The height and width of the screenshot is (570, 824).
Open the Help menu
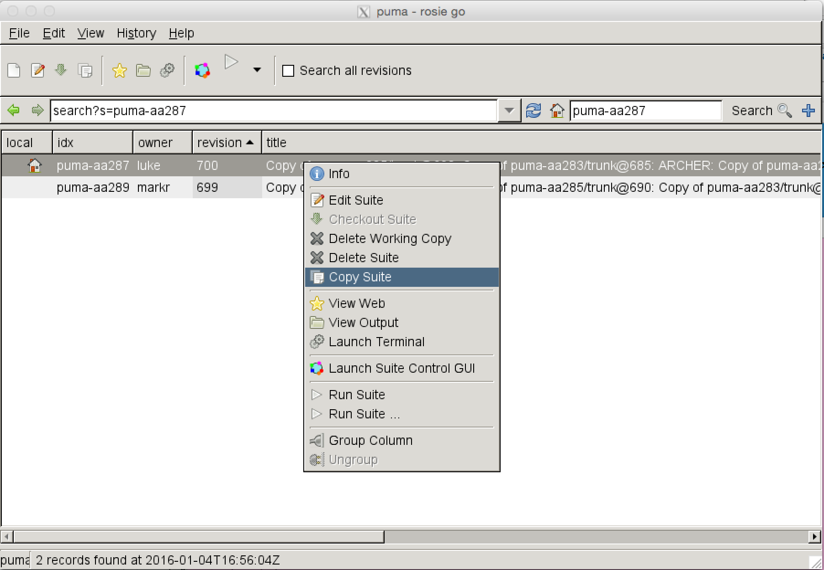181,33
